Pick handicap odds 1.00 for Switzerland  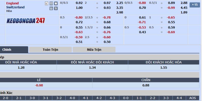(79, 8)
